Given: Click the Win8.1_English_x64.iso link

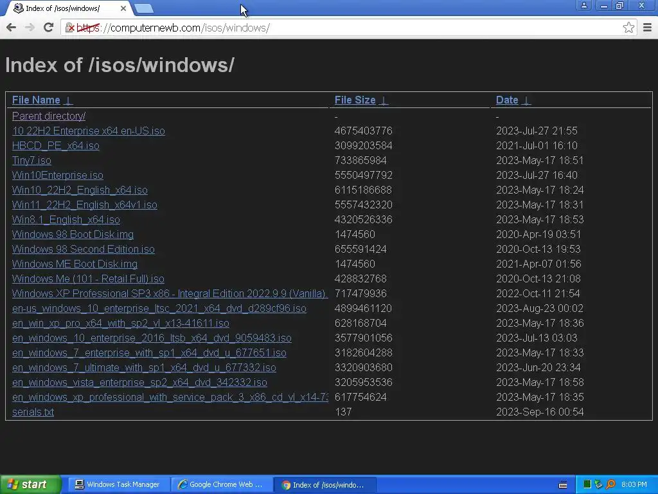Looking at the screenshot, I should point(66,219).
